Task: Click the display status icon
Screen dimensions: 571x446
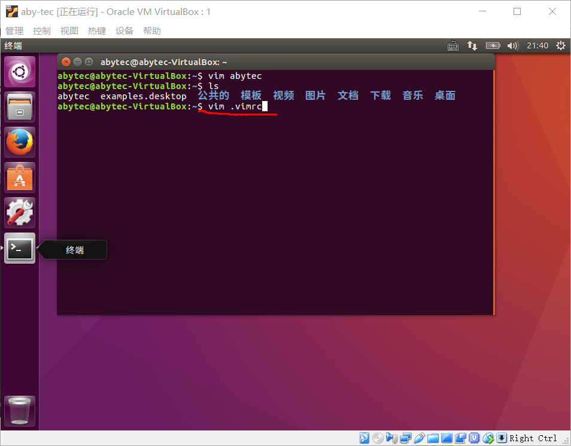Action: click(447, 438)
